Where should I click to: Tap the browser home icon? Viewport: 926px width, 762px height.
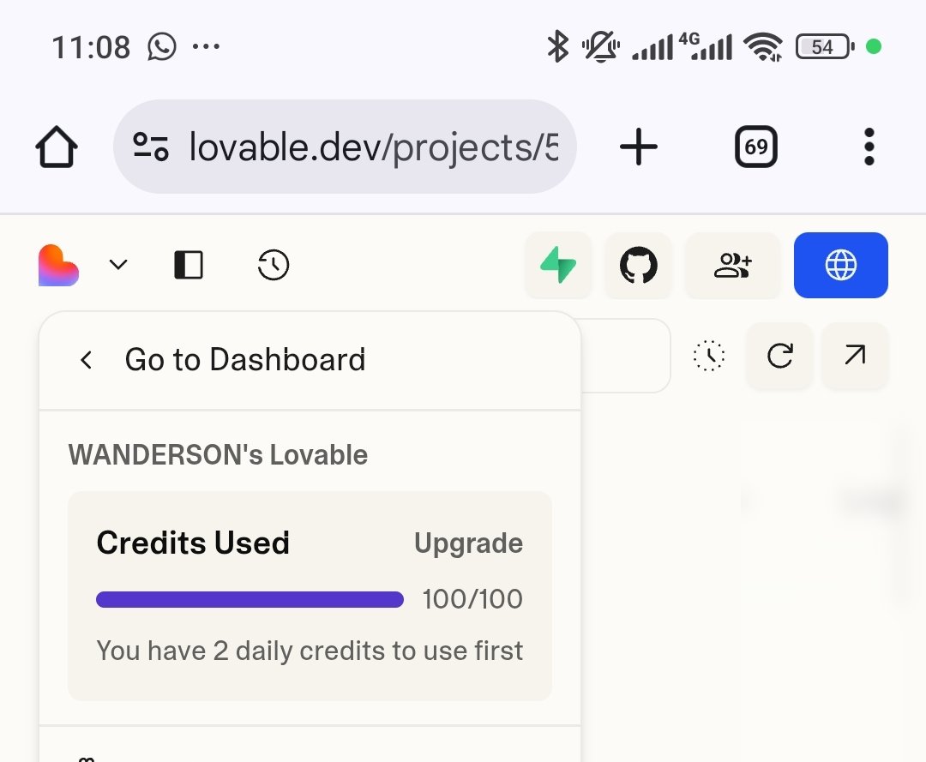[57, 147]
